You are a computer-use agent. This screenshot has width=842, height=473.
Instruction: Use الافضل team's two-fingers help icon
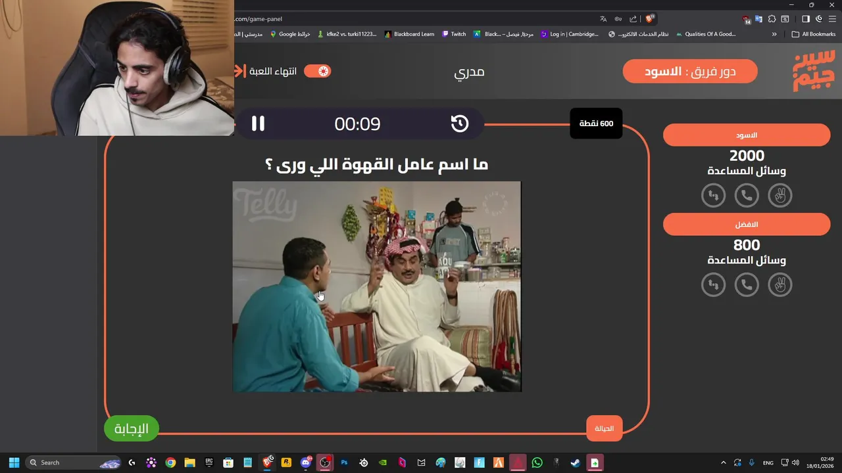780,284
